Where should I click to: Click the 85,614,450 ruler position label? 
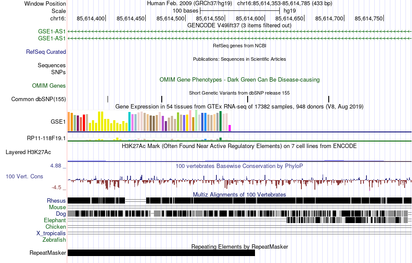click(x=131, y=18)
